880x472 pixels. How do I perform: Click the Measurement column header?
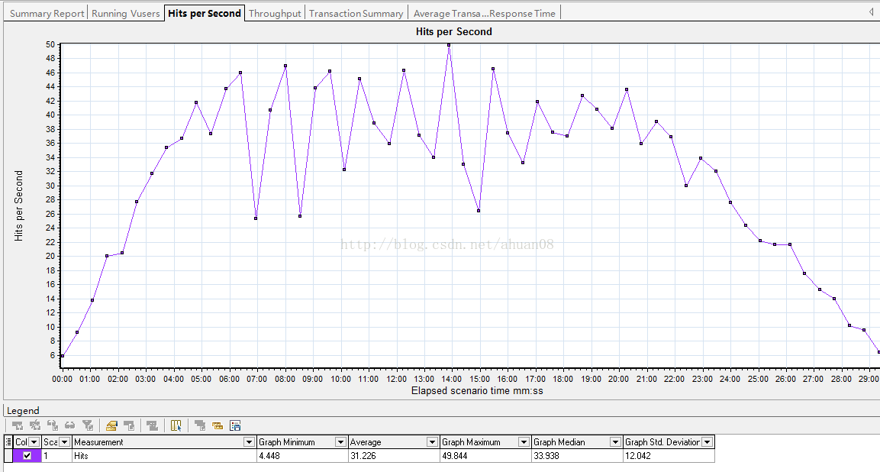(164, 442)
